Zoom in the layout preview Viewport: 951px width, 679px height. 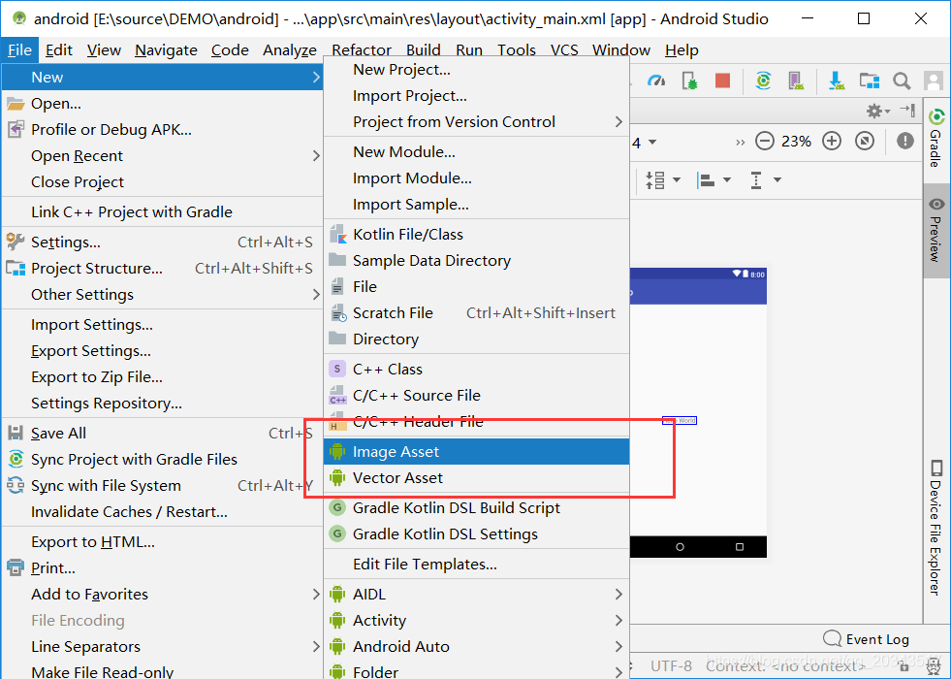(x=832, y=142)
